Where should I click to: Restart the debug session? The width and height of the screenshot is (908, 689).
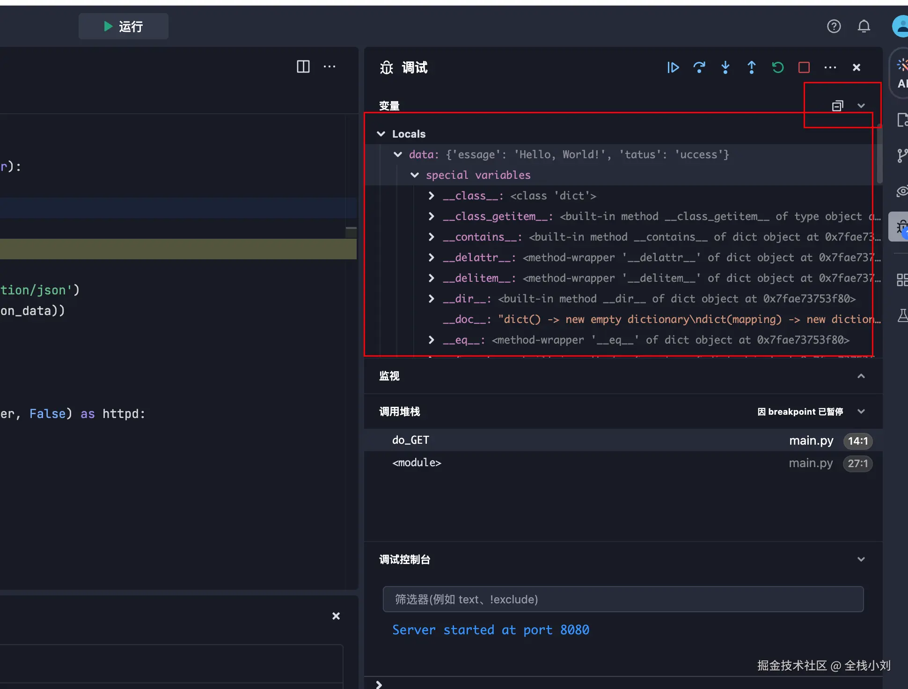tap(778, 67)
